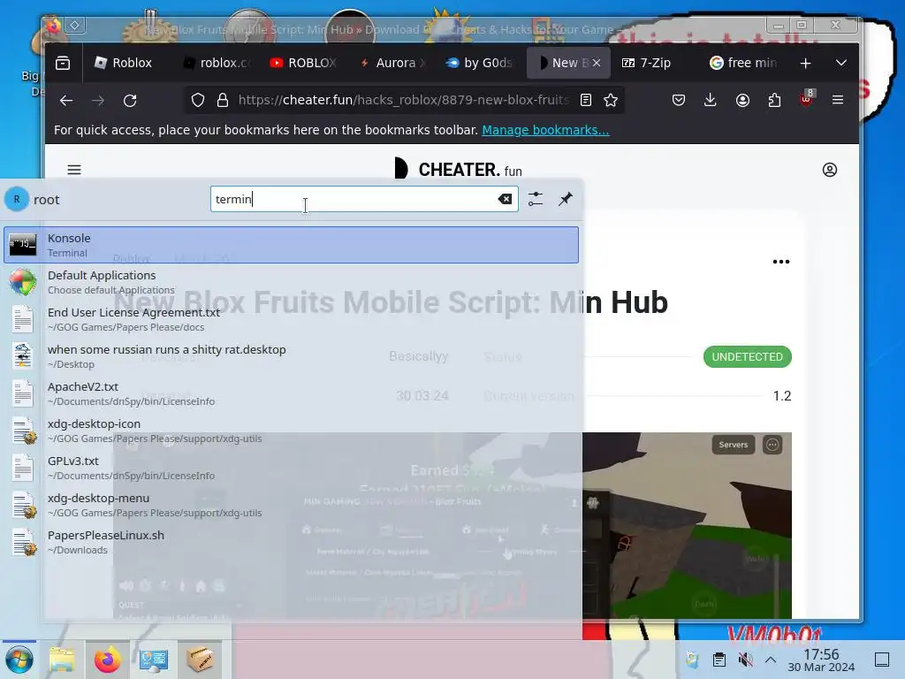Click the cheater.fun URL address bar
905x679 pixels.
(x=403, y=101)
